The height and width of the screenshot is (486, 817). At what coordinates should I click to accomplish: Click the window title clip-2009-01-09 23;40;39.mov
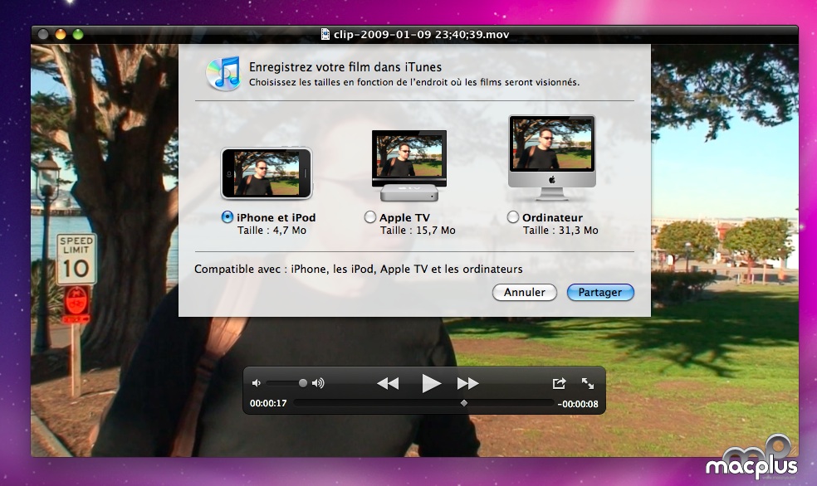tap(422, 34)
